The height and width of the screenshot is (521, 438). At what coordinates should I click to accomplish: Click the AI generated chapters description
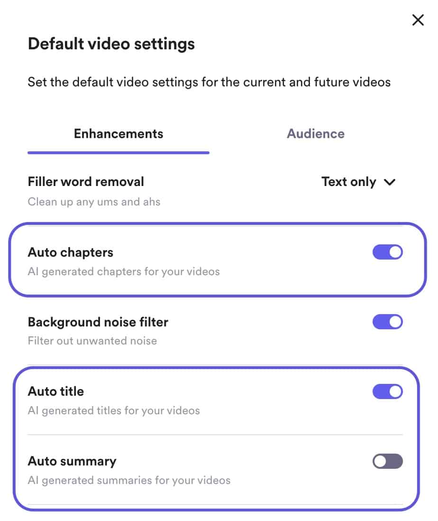tap(124, 272)
